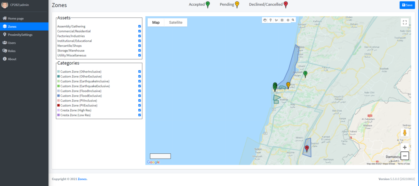This screenshot has width=419, height=186.
Task: Uncheck the Assembly/Gathering asset checkbox
Action: click(x=140, y=27)
